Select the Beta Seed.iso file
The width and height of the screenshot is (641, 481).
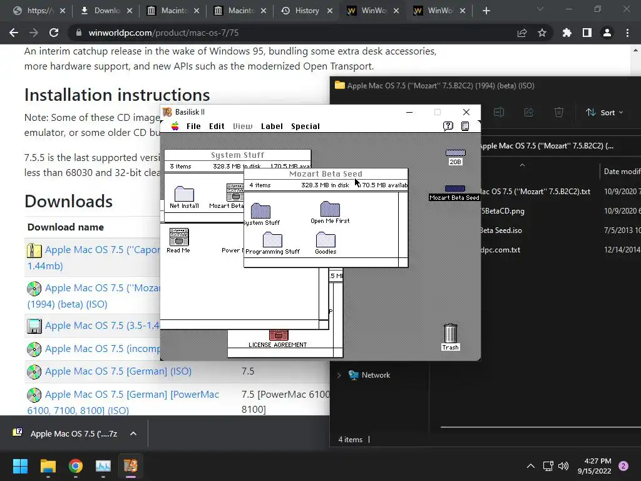pyautogui.click(x=501, y=230)
